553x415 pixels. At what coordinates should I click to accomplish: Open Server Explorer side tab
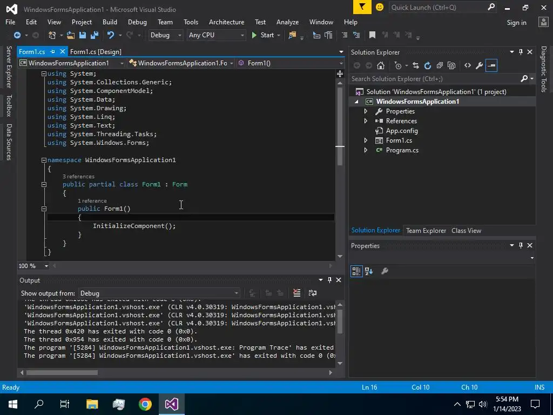pos(9,66)
